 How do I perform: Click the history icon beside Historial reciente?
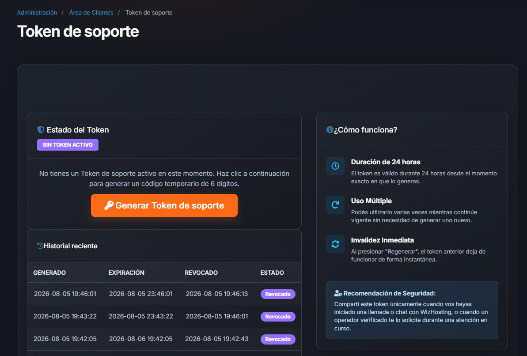point(40,246)
